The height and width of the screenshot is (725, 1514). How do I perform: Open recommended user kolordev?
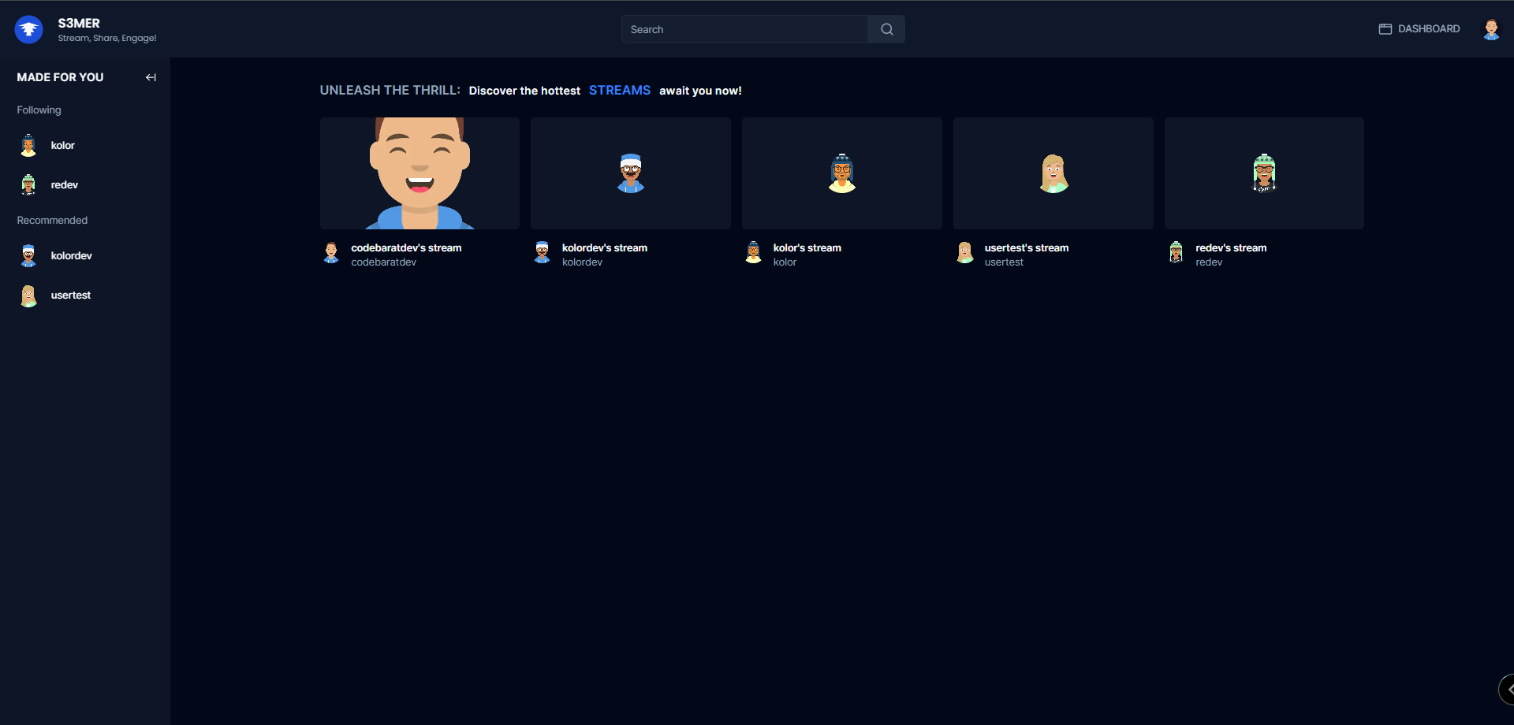(x=71, y=256)
